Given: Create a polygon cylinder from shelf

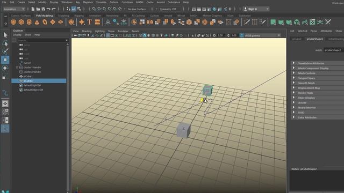Looking at the screenshot, I should [x=29, y=22].
